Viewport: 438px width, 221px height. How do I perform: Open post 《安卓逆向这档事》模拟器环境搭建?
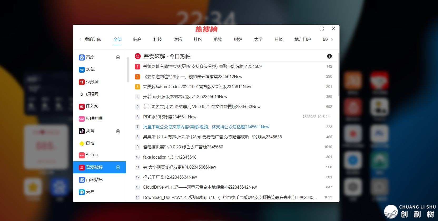coord(193,77)
